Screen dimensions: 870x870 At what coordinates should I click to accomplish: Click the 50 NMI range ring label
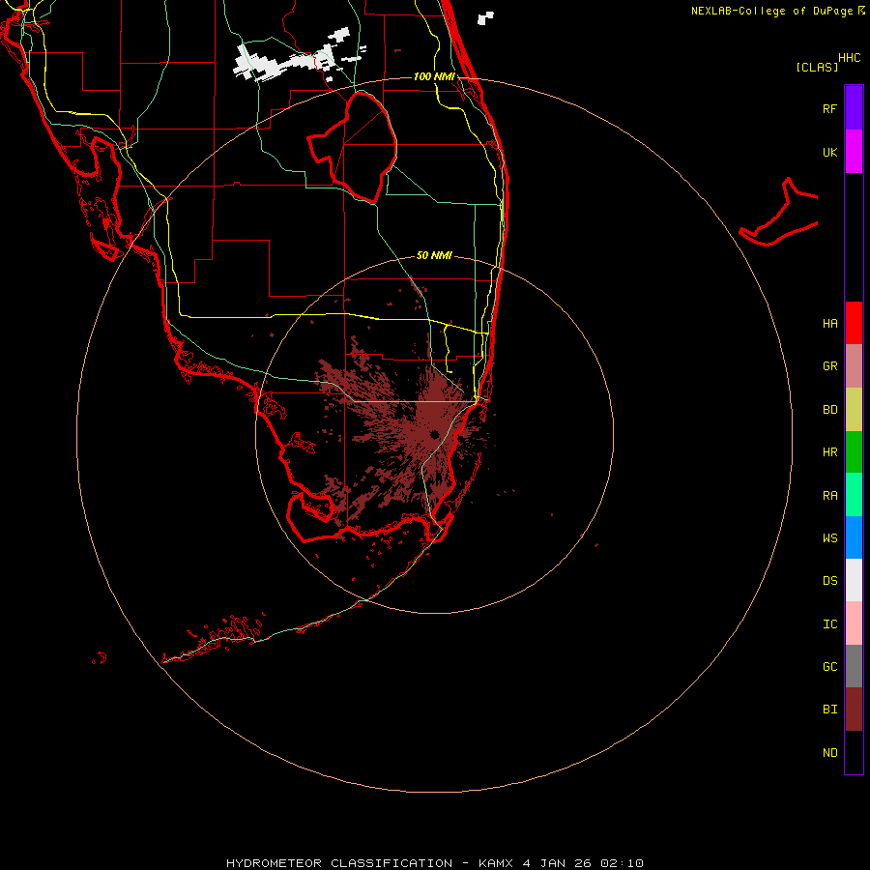434,255
